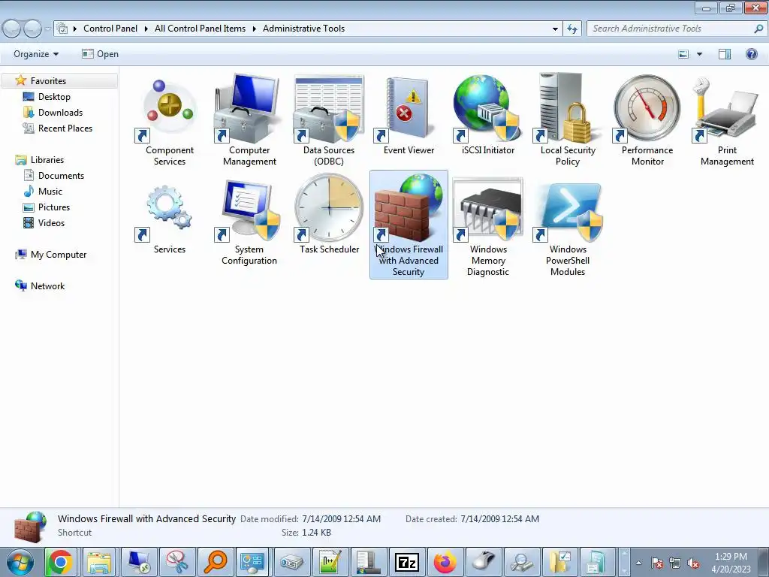Click the taskbar clock showing 1:29 PM
This screenshot has width=769, height=577.
[x=731, y=563]
